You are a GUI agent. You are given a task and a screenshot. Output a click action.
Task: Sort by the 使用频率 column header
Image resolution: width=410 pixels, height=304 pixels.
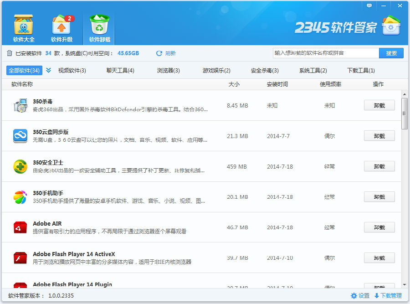(331, 84)
